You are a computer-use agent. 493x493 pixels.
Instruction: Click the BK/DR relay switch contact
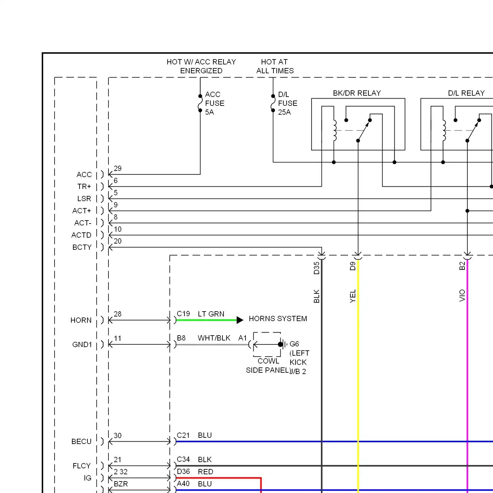pyautogui.click(x=364, y=130)
